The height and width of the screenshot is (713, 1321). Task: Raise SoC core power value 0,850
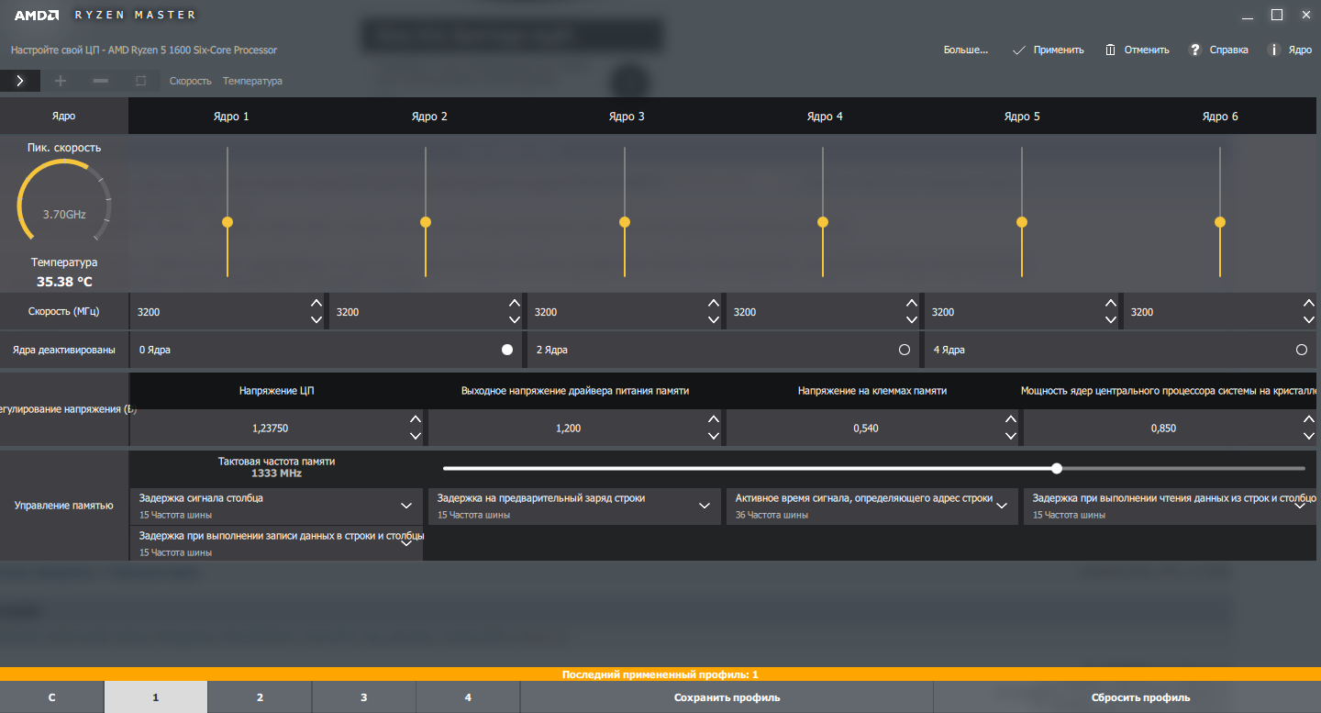[1309, 420]
